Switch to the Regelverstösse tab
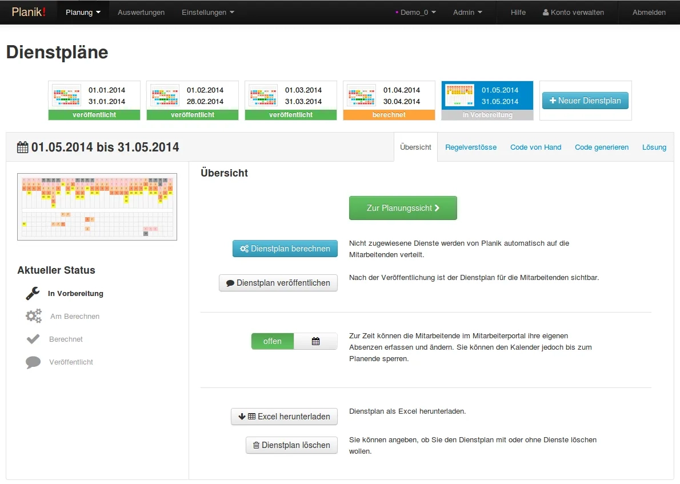Viewport: 680px width, 484px height. (x=471, y=147)
